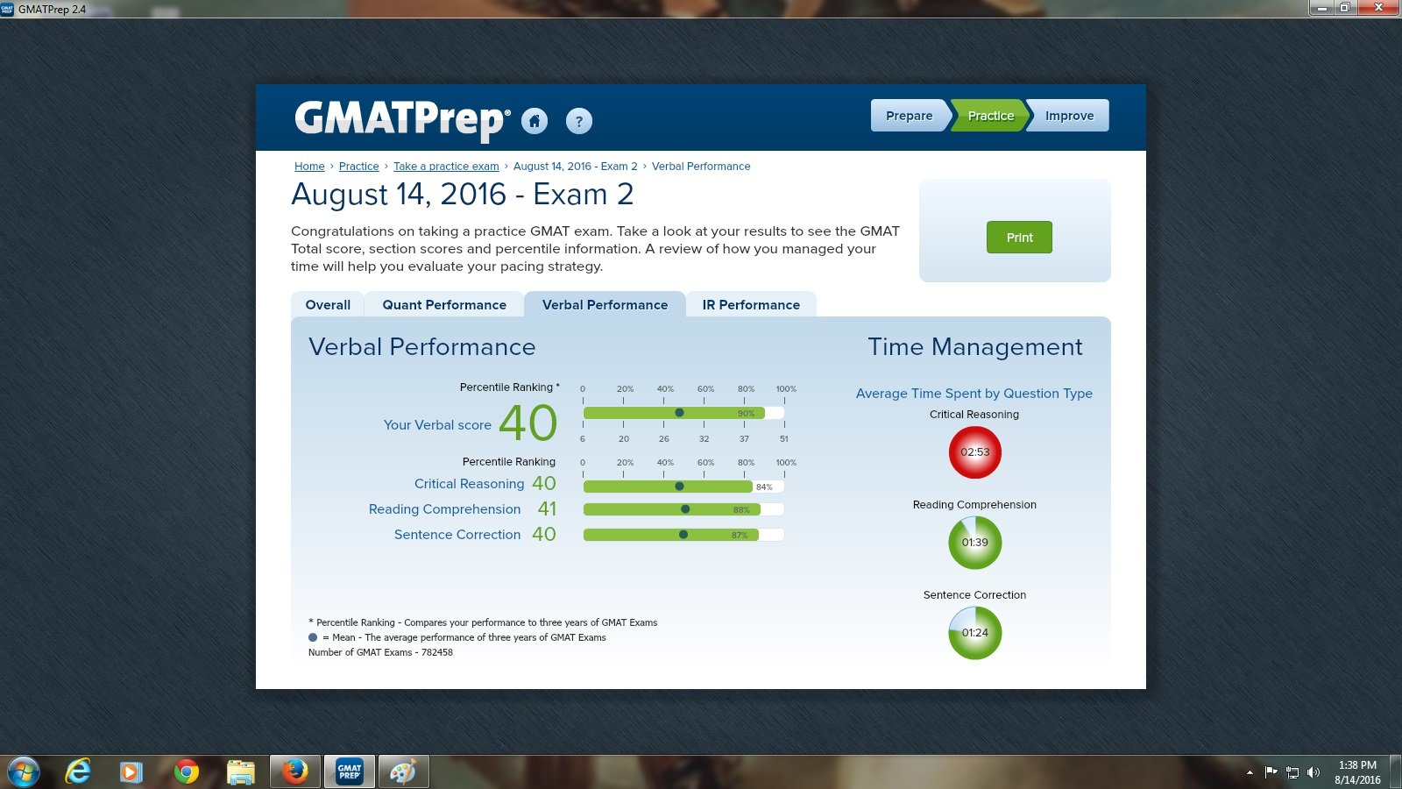Viewport: 1402px width, 789px height.
Task: Click the GMATPrep home icon
Action: point(535,121)
